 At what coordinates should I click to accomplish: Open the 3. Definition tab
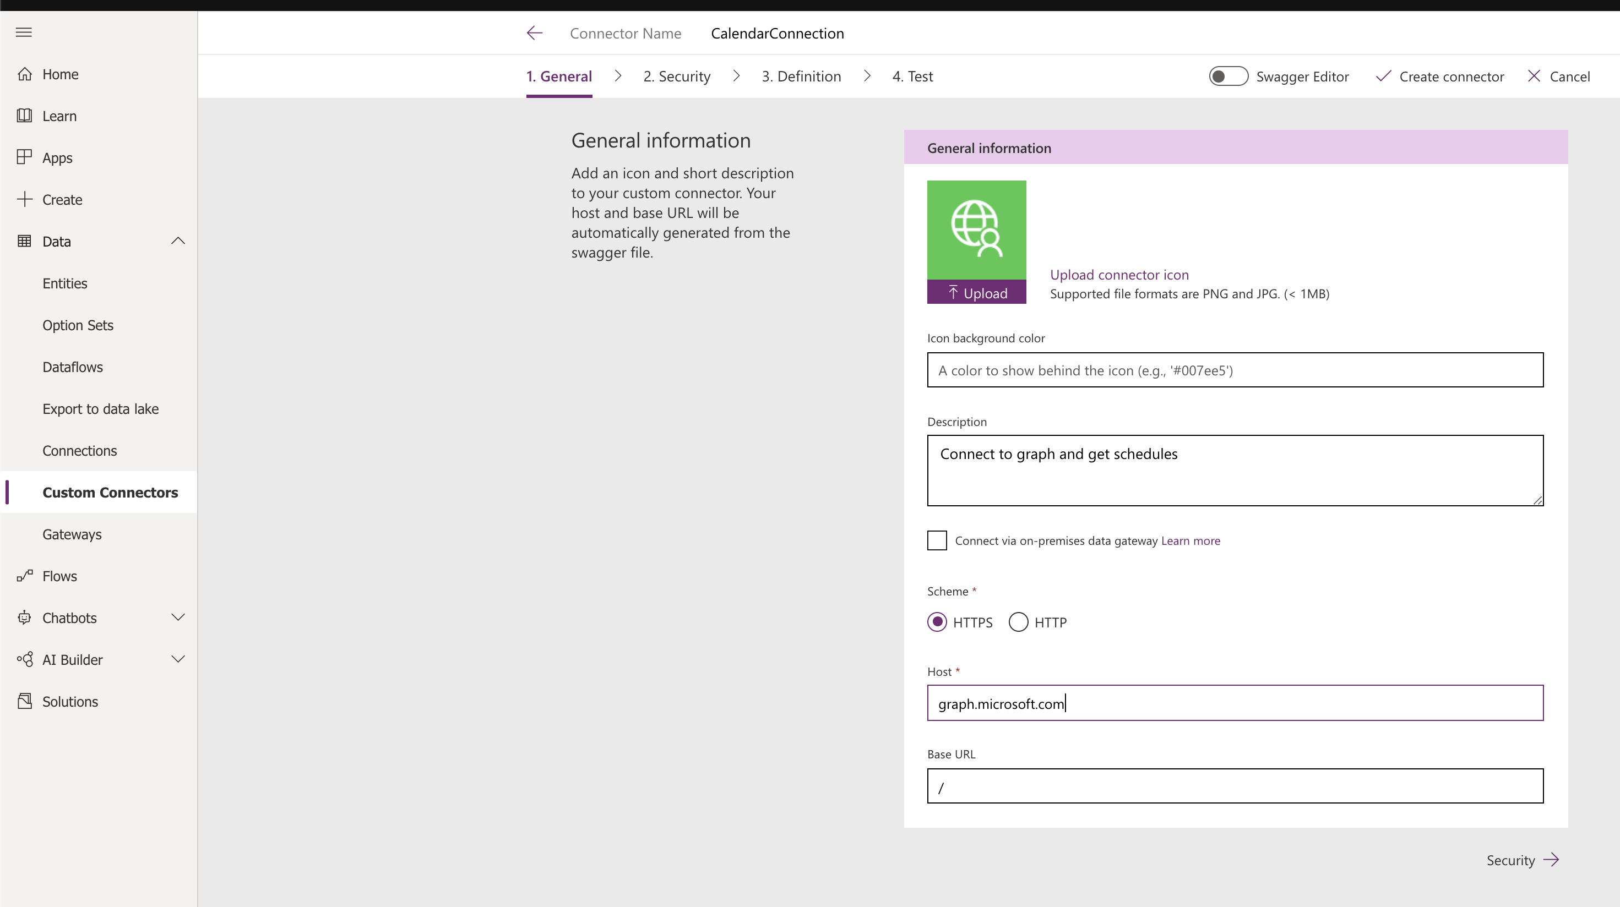click(801, 76)
